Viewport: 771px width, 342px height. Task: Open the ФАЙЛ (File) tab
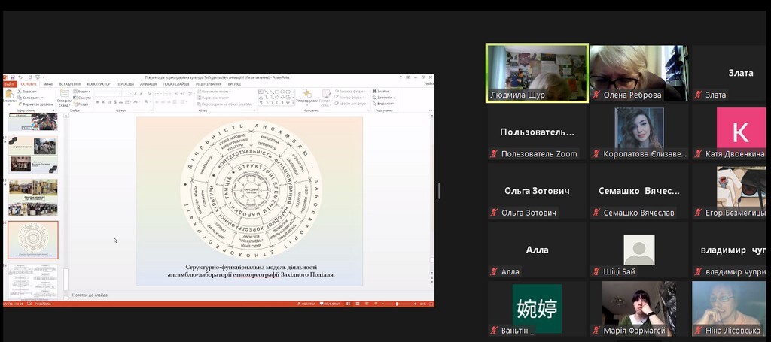11,84
